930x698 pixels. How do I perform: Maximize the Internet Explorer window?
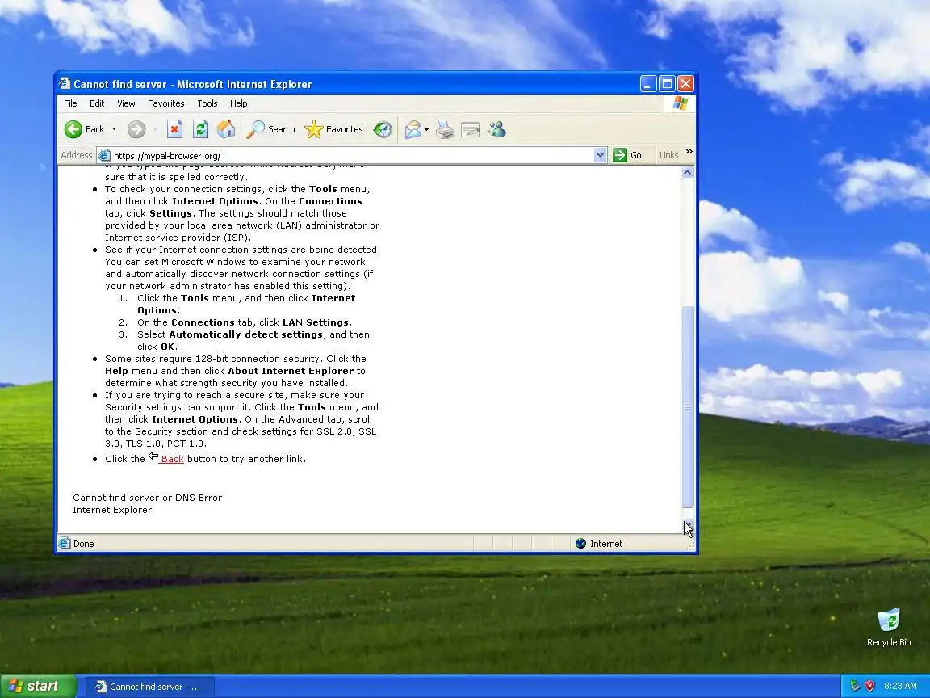pos(667,84)
